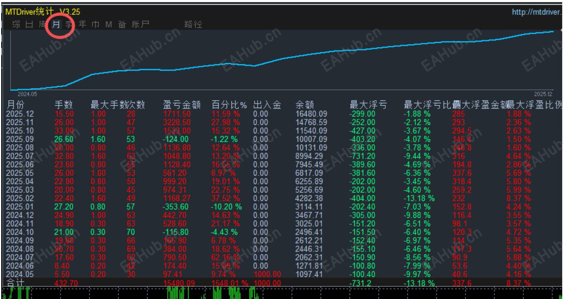Click balance value 1097.41
563x299 pixels.
click(x=309, y=274)
